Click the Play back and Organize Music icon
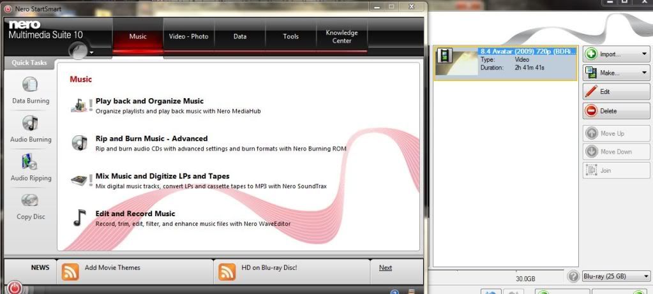The width and height of the screenshot is (653, 294). tap(79, 106)
